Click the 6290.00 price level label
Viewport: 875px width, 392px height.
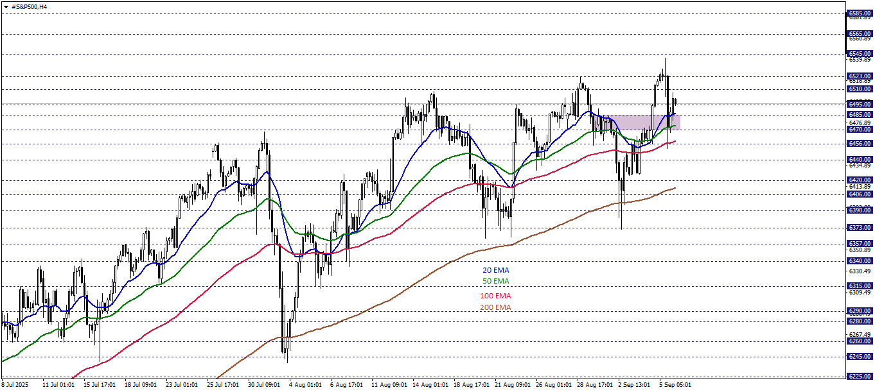click(x=859, y=311)
